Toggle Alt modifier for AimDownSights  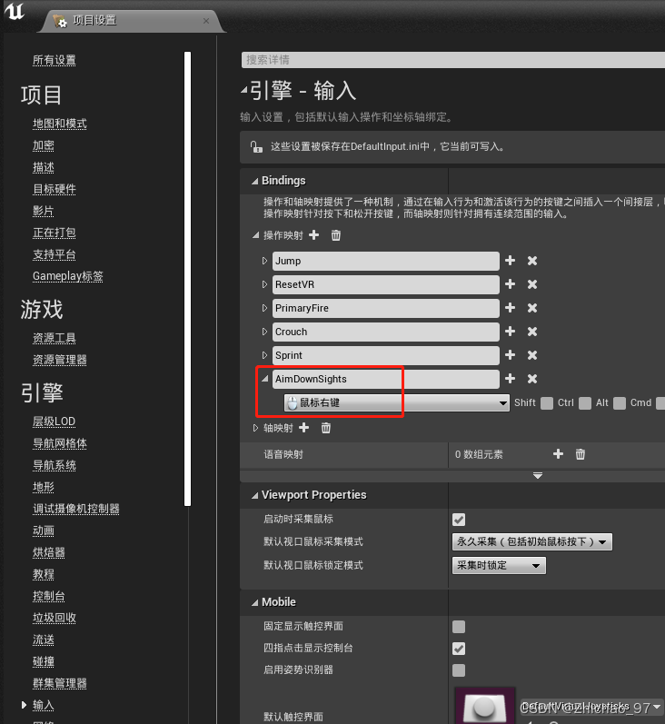coord(620,403)
